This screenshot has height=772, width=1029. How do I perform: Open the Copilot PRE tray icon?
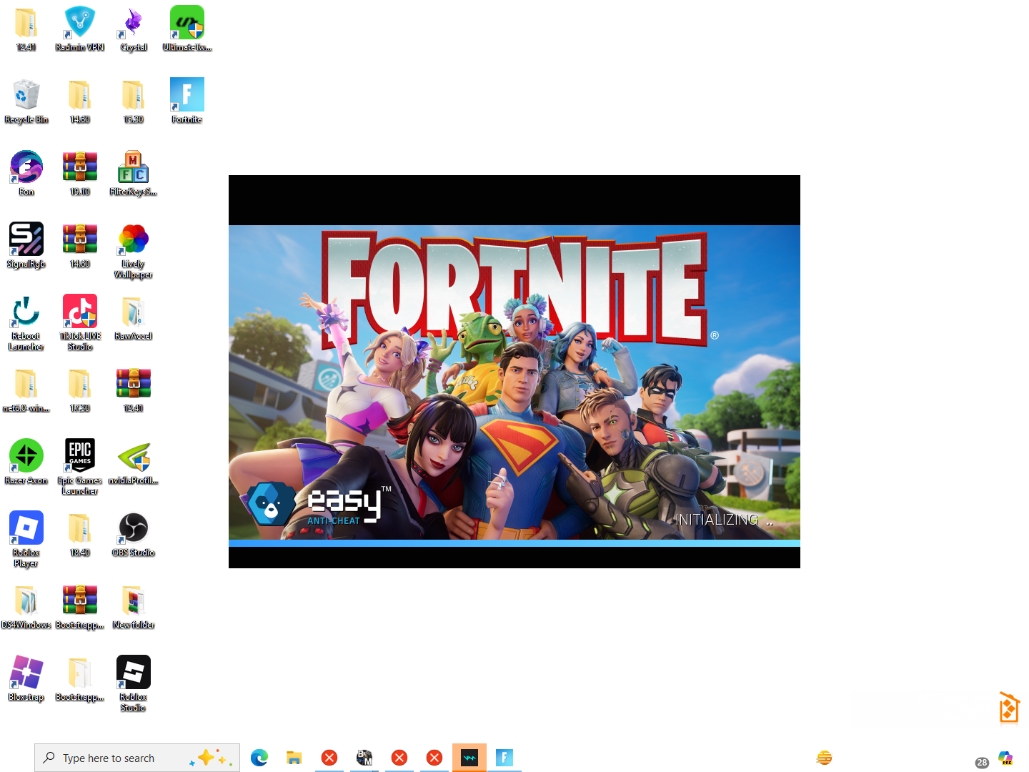(1006, 758)
